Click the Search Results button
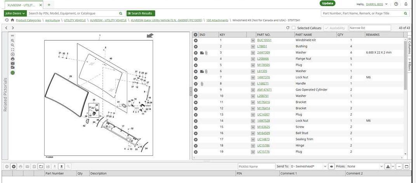The height and width of the screenshot is (183, 416). [141, 13]
